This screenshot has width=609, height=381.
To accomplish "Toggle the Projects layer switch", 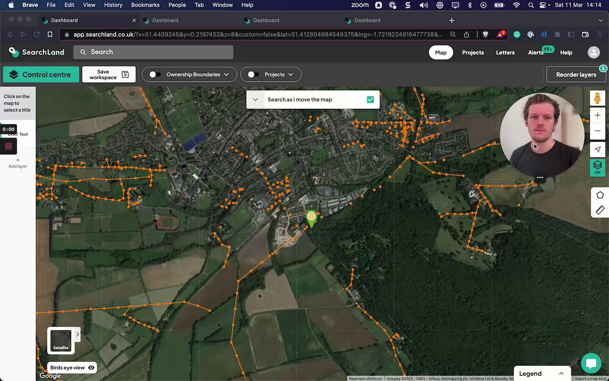I will coord(254,74).
